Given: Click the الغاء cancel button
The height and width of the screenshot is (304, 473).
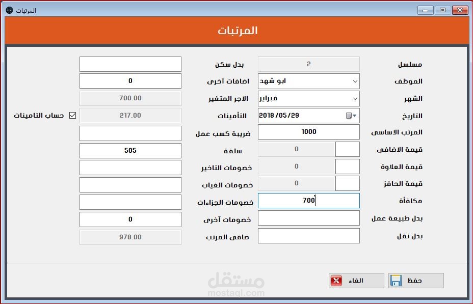Looking at the screenshot, I should point(356,281).
